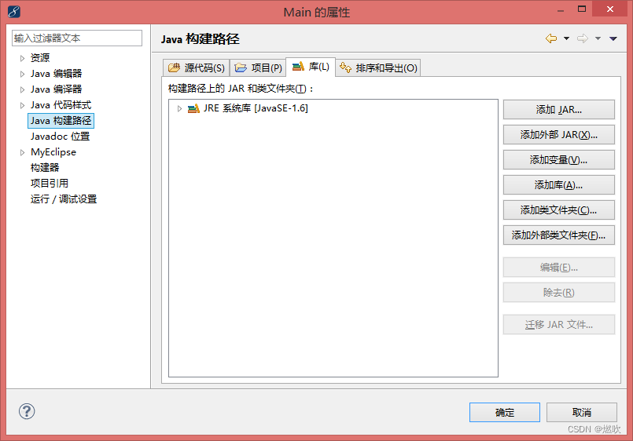Confirm with the 确定 button
The image size is (633, 441).
[505, 413]
